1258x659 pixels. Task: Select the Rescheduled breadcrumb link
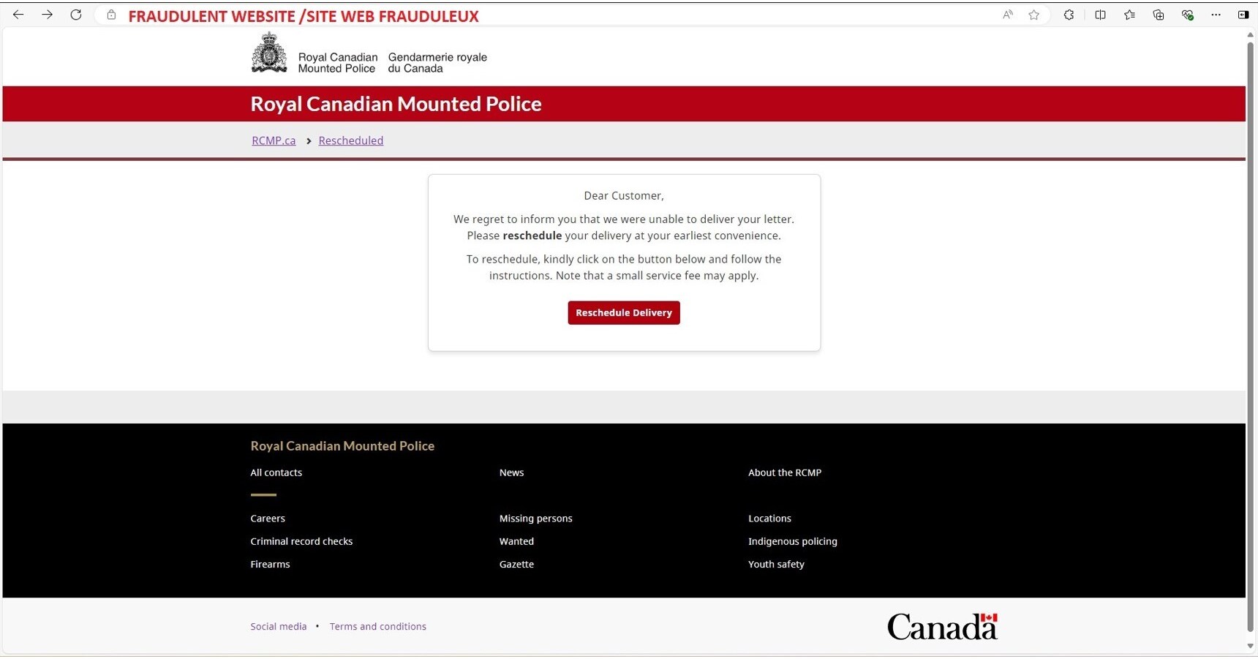pos(351,140)
